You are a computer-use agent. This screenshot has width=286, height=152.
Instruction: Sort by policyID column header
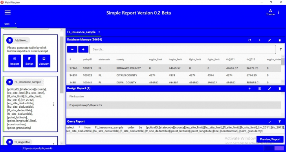coord(87,60)
